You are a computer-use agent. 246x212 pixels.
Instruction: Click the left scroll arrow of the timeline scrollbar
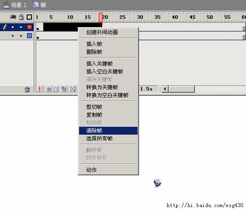point(165,89)
